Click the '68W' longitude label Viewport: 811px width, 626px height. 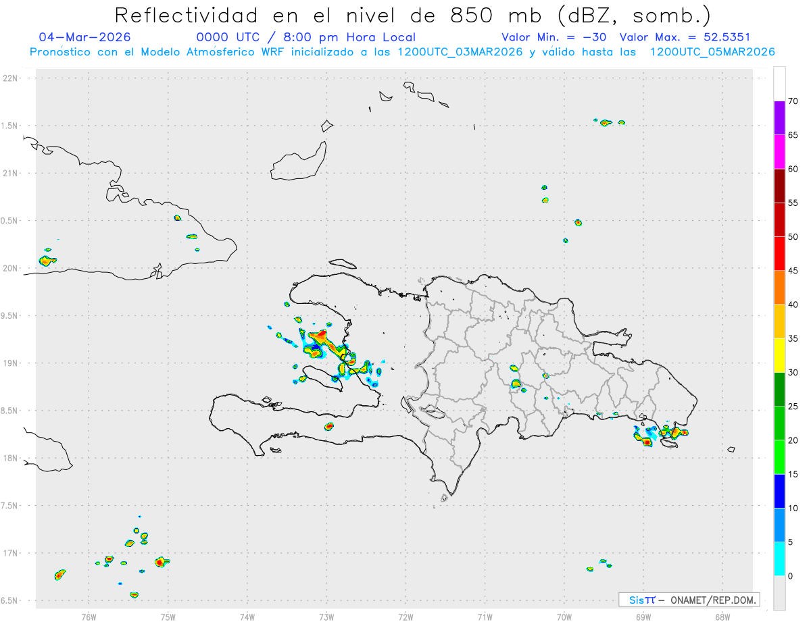tap(722, 616)
